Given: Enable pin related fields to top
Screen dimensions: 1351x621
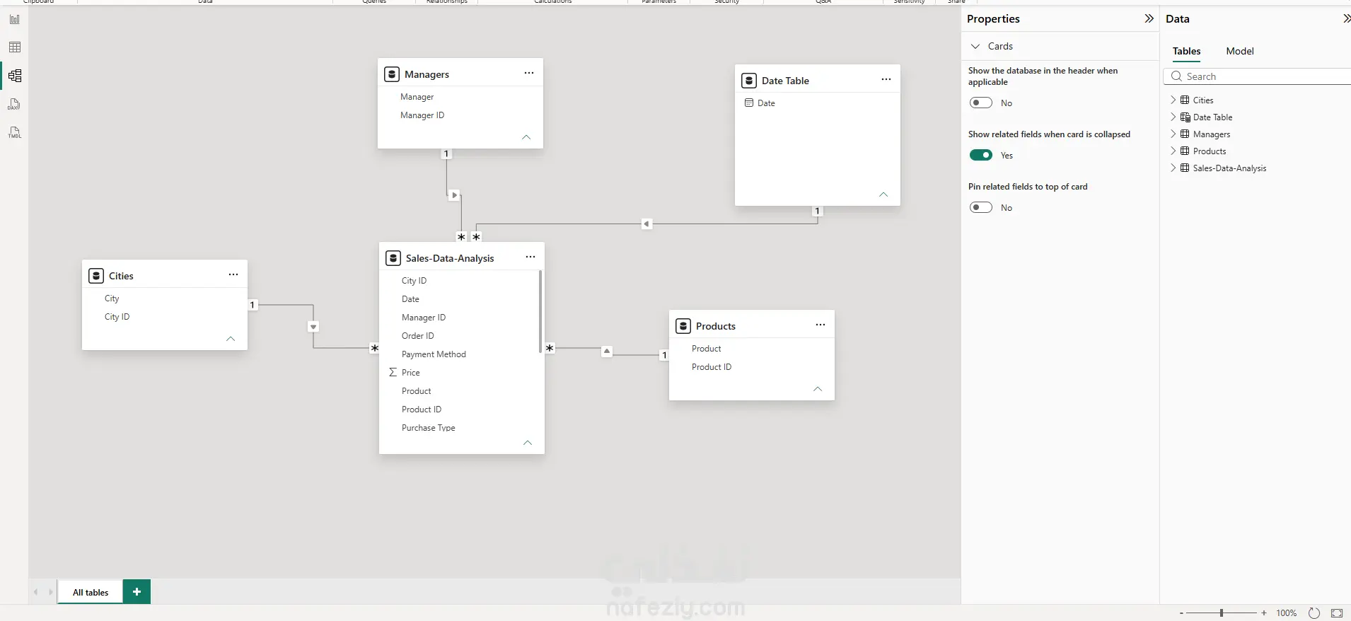Looking at the screenshot, I should tap(981, 207).
